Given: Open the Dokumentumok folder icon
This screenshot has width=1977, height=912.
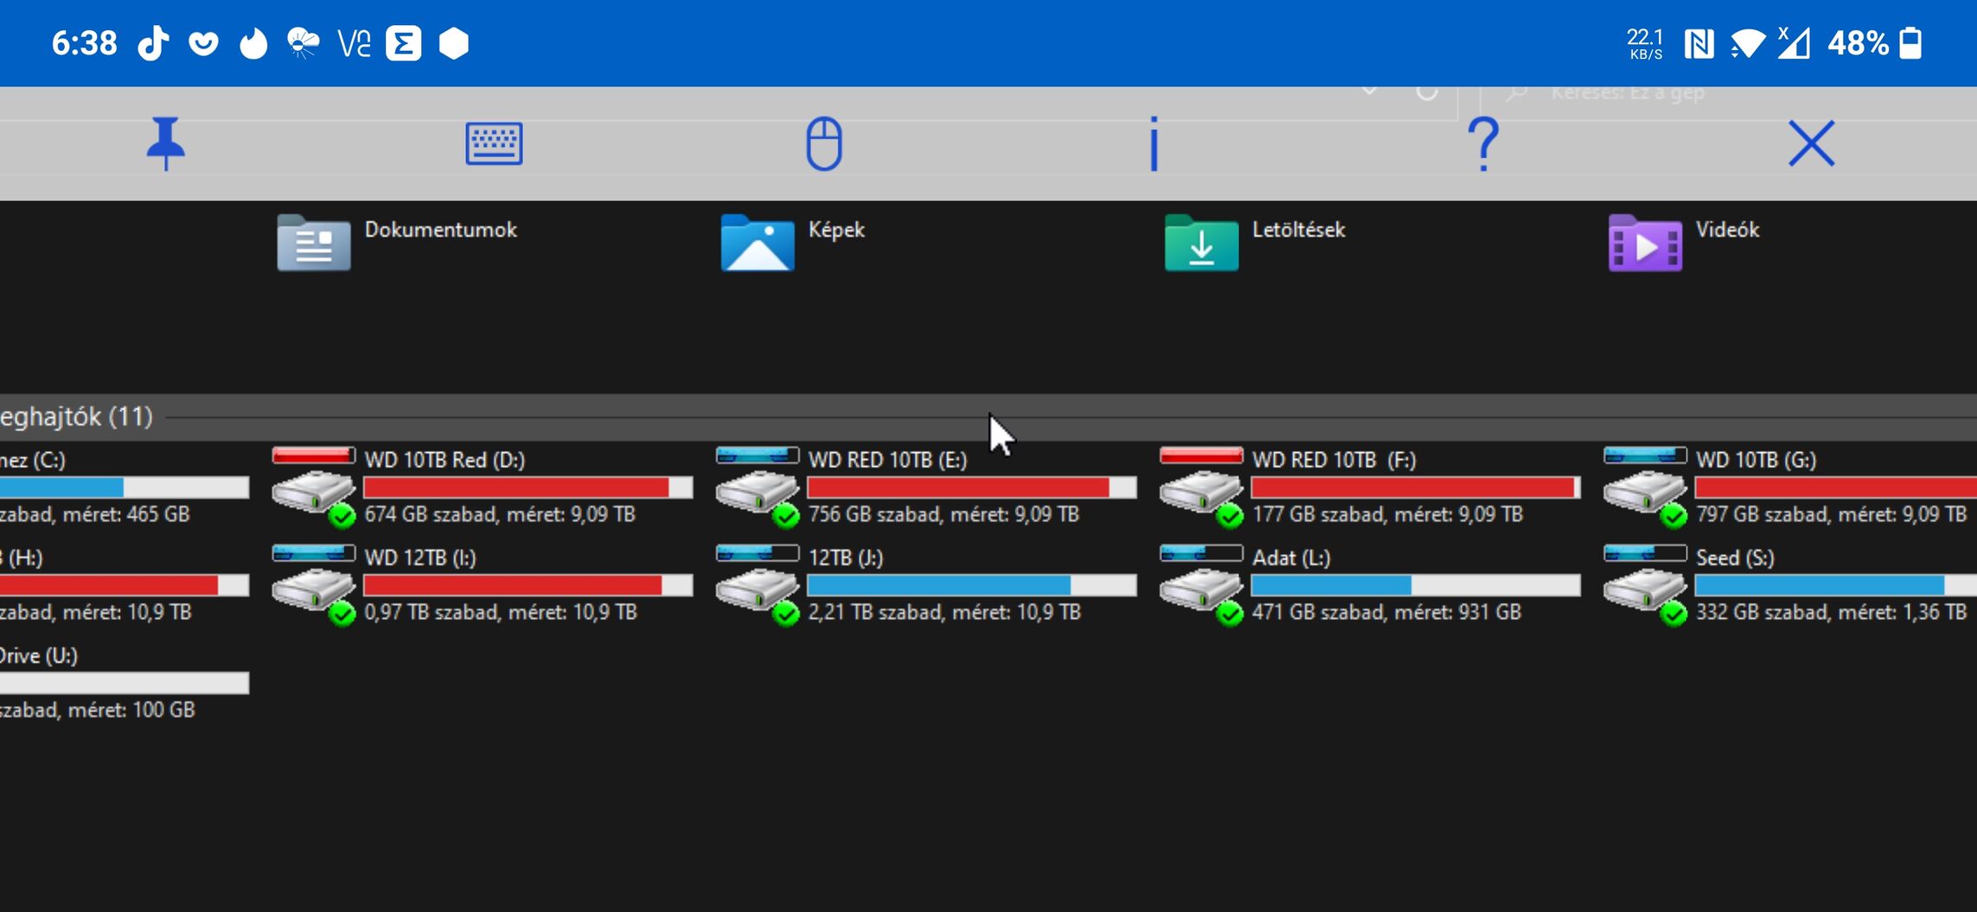Looking at the screenshot, I should tap(313, 243).
